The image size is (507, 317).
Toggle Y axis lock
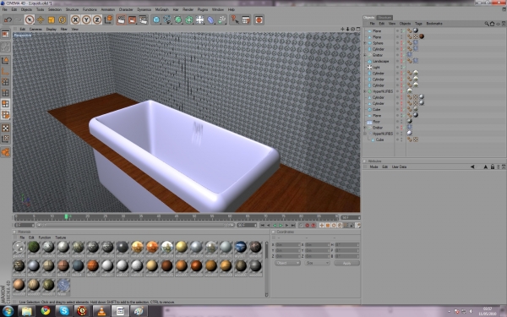[86, 20]
